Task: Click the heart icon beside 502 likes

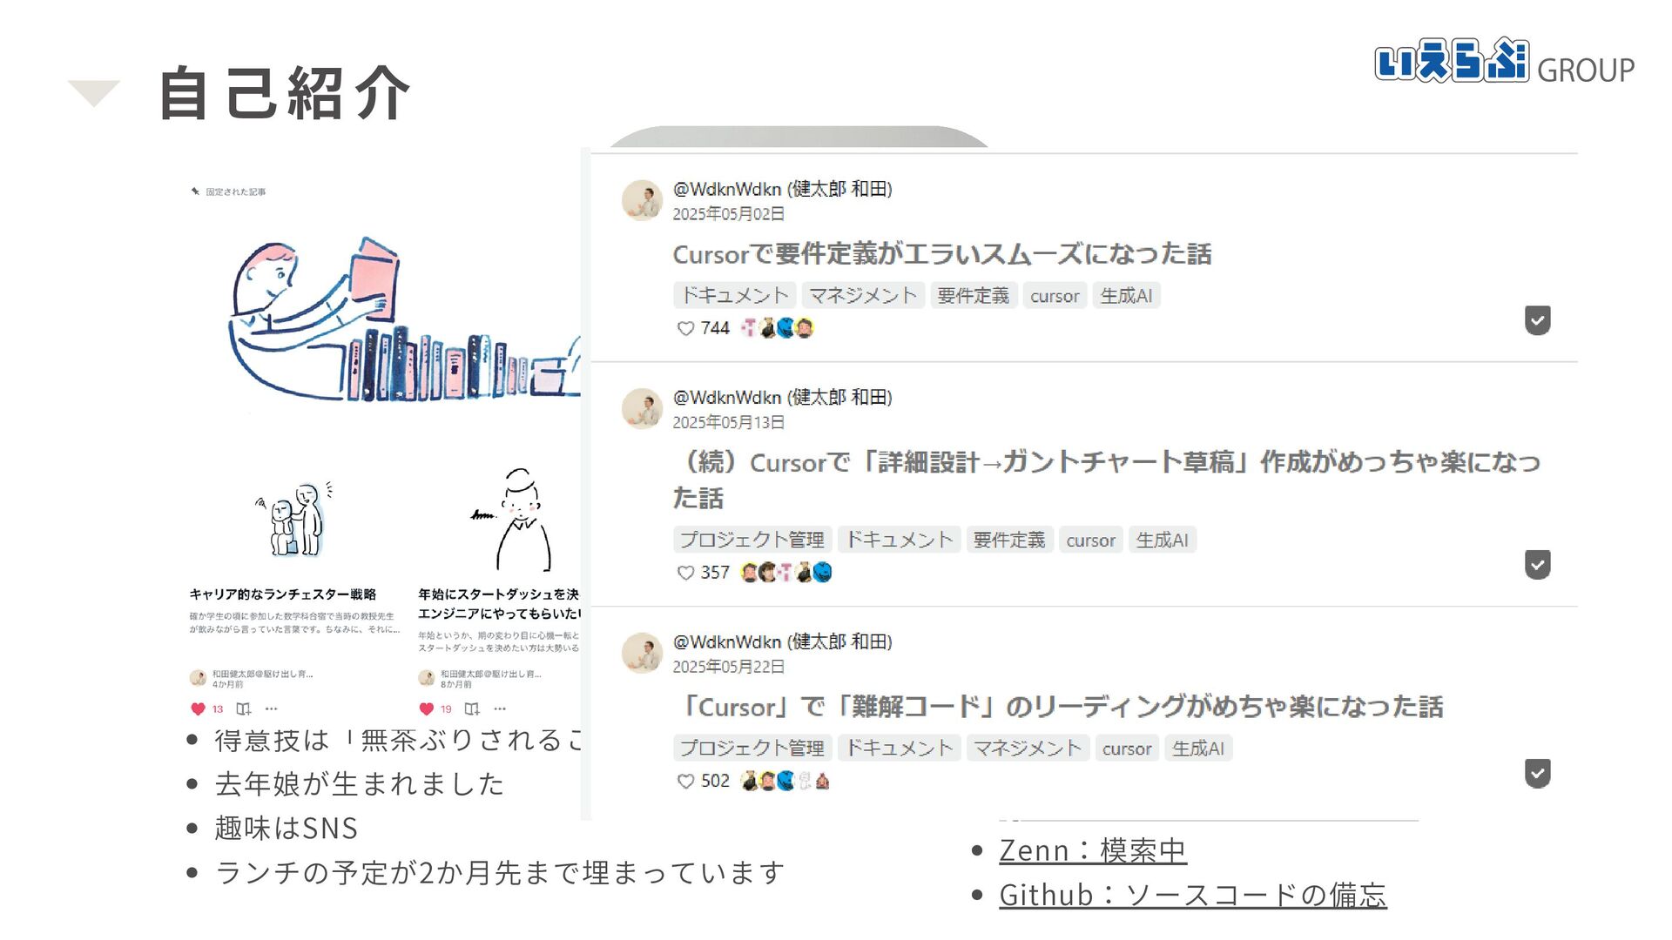Action: pos(685,782)
